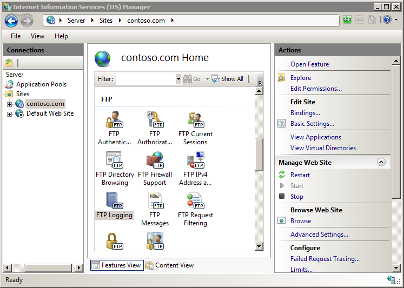404x288 pixels.
Task: Click the Back navigation arrow
Action: 11,21
